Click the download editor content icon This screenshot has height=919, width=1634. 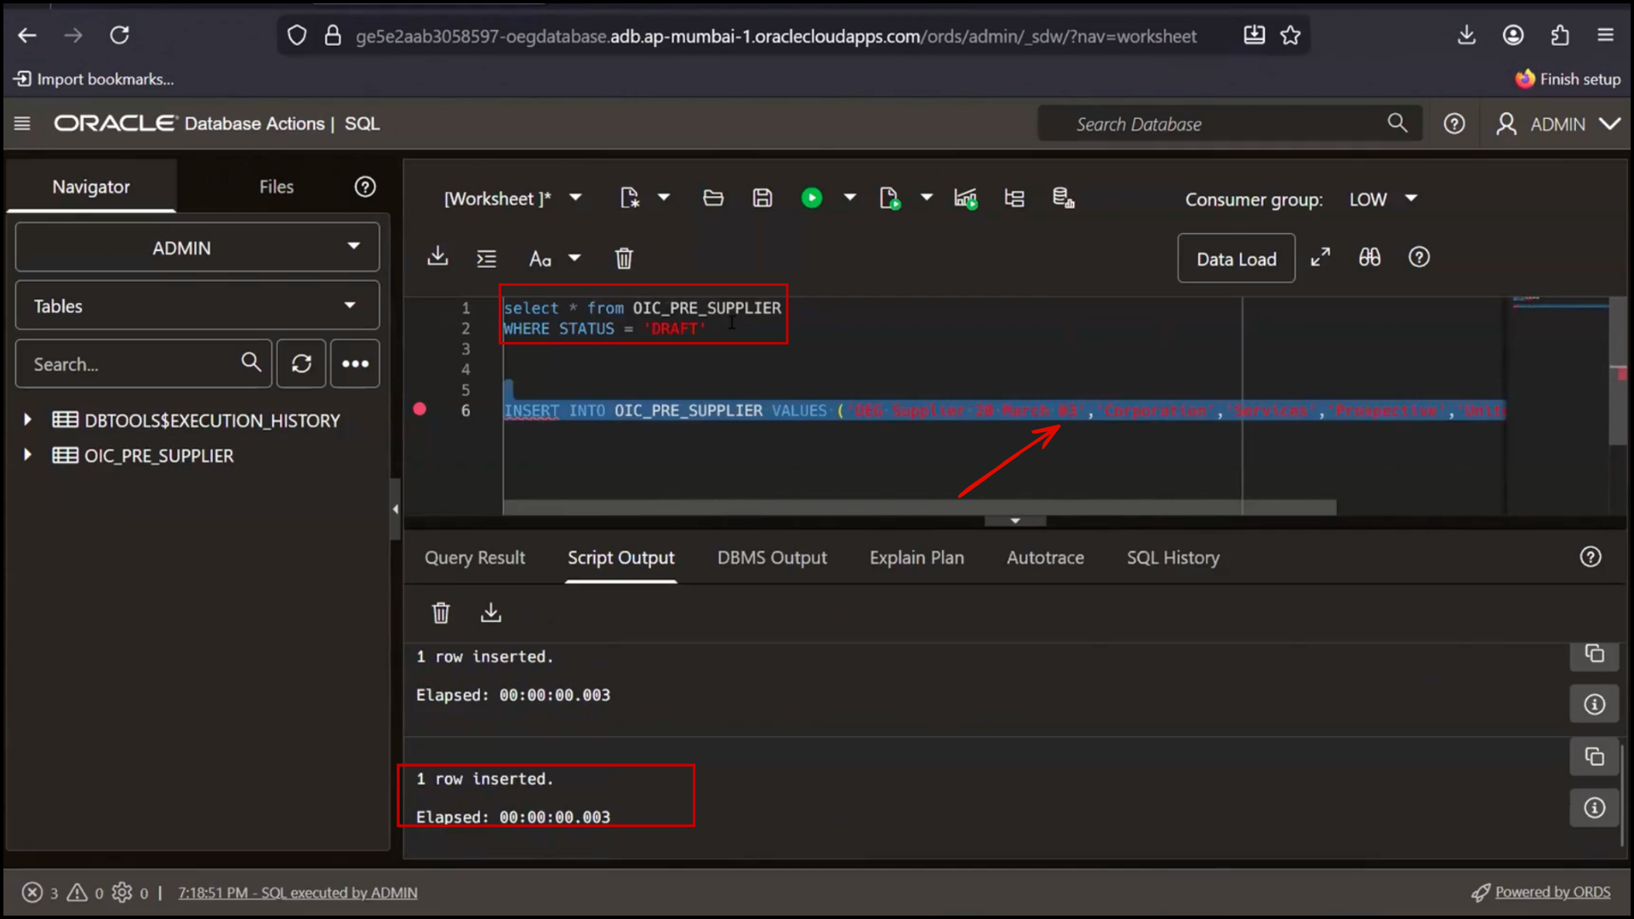[x=437, y=256]
